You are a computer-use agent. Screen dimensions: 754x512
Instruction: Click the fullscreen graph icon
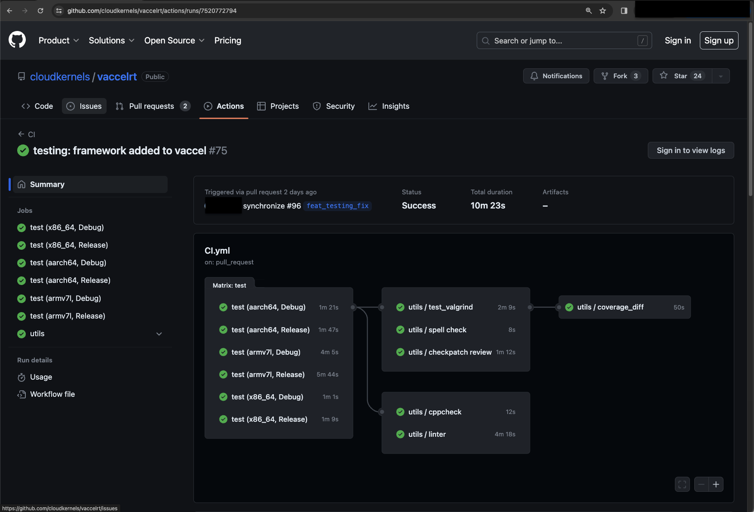click(682, 484)
